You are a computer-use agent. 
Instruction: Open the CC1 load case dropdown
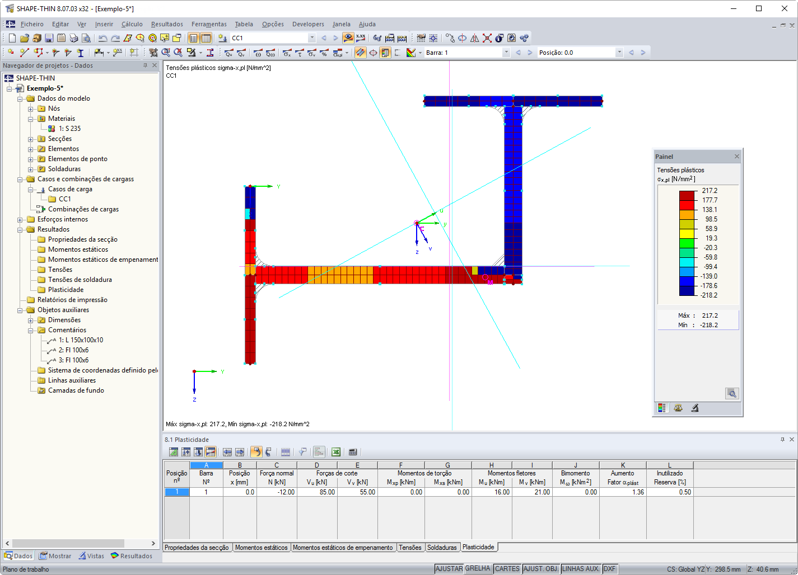pyautogui.click(x=312, y=38)
